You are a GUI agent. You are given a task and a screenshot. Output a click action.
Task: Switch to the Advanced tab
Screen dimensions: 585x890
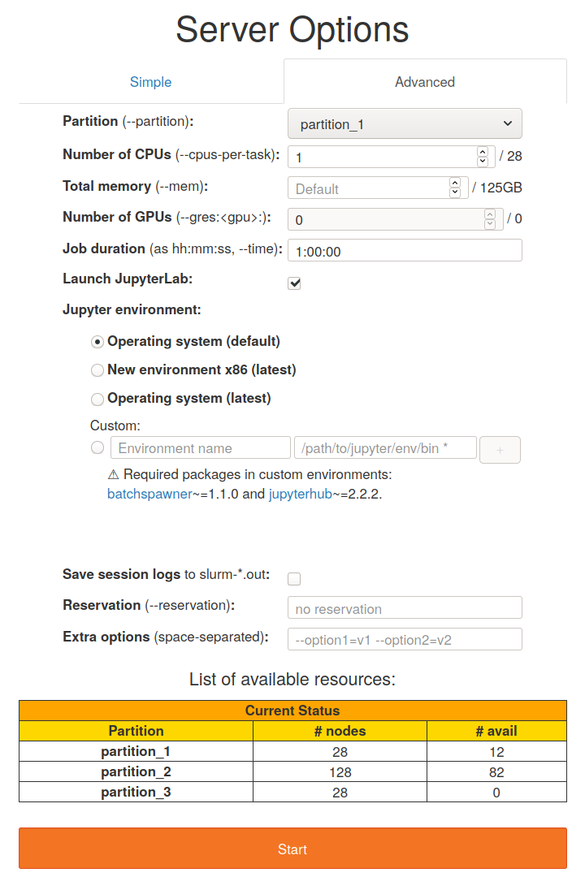pyautogui.click(x=425, y=82)
